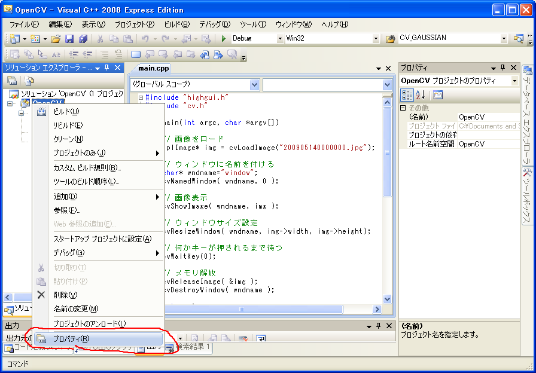This screenshot has height=373, width=536.
Task: Open the Property Pages icon in Properties panel
Action: click(x=437, y=94)
